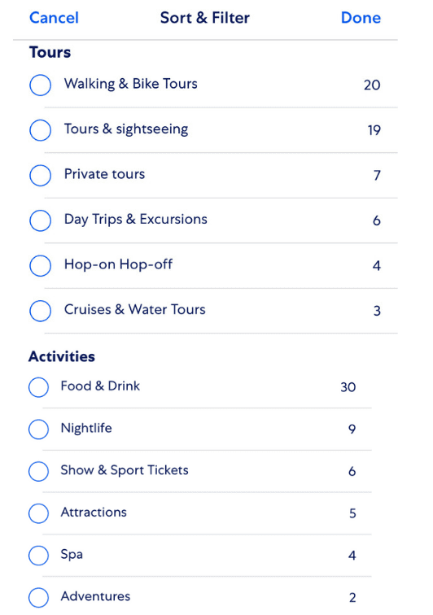This screenshot has width=433, height=615.
Task: Tap Done to apply filters
Action: [x=361, y=18]
